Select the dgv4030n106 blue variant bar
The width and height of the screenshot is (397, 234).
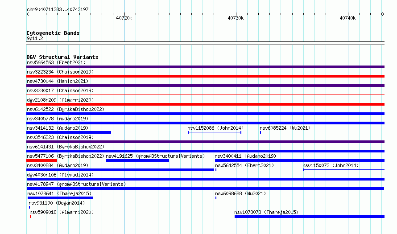[205, 179]
